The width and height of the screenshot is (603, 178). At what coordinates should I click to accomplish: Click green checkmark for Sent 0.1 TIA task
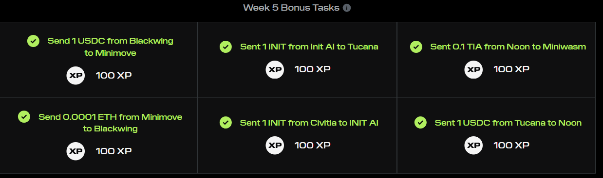[x=416, y=47]
